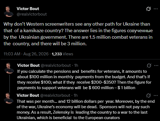Open avatar on first reply tweet

coord(9,68)
